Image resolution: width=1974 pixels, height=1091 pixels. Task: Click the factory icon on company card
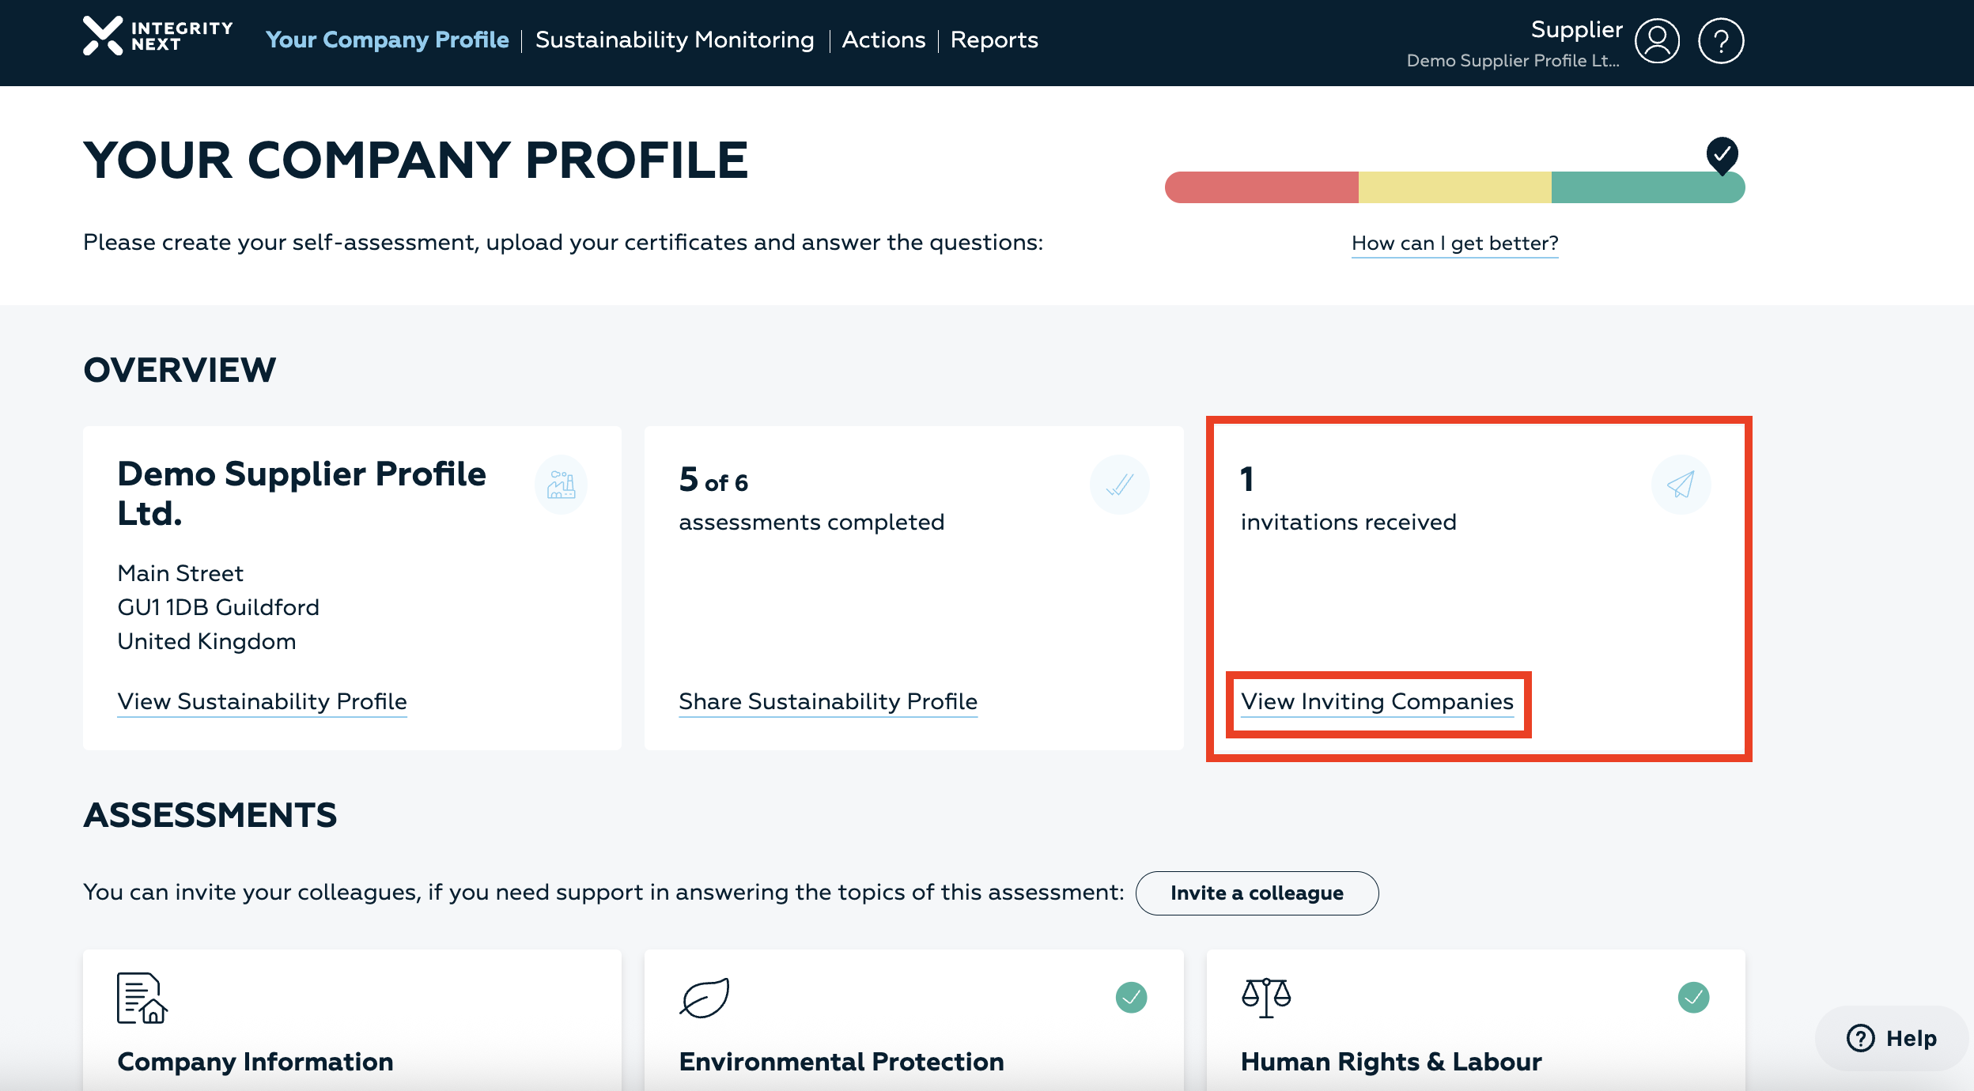click(x=561, y=484)
